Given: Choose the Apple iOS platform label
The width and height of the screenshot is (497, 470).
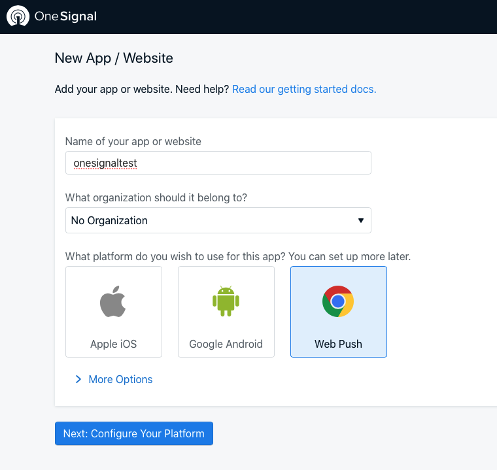Looking at the screenshot, I should pos(113,344).
